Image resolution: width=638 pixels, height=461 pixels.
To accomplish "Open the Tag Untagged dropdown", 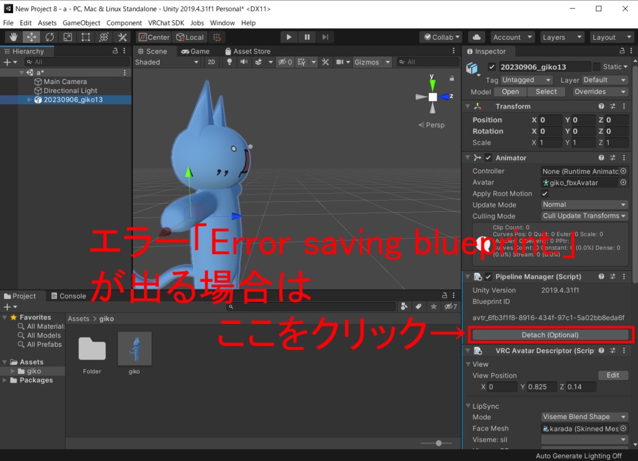I will pyautogui.click(x=526, y=80).
